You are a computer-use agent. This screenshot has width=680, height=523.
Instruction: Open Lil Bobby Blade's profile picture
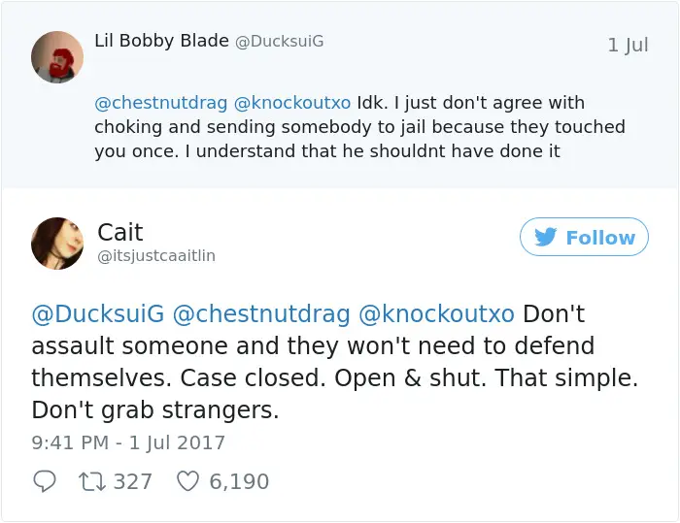(57, 56)
